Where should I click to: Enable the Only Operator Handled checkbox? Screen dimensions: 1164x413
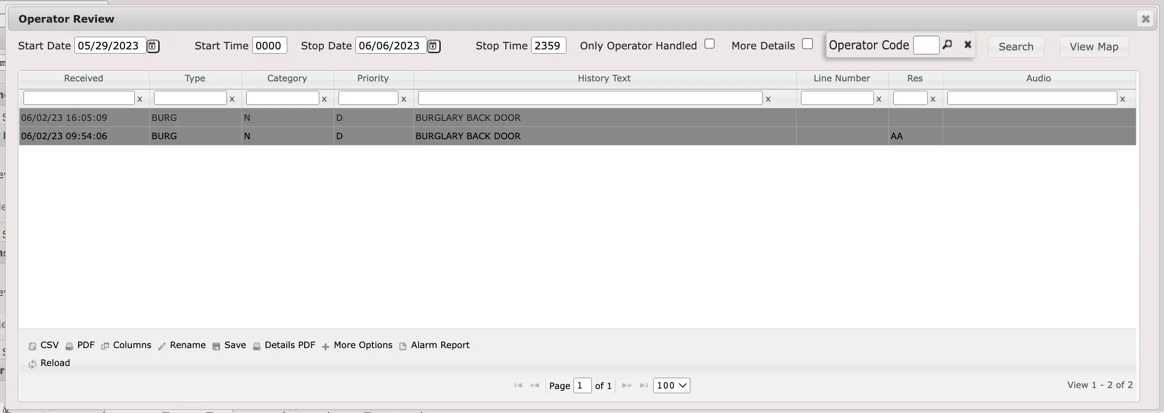tap(710, 44)
